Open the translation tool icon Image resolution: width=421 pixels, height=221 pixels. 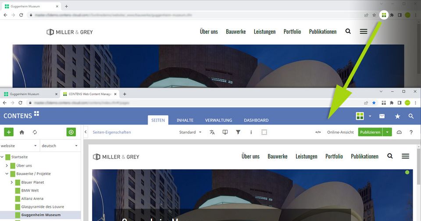pyautogui.click(x=212, y=132)
